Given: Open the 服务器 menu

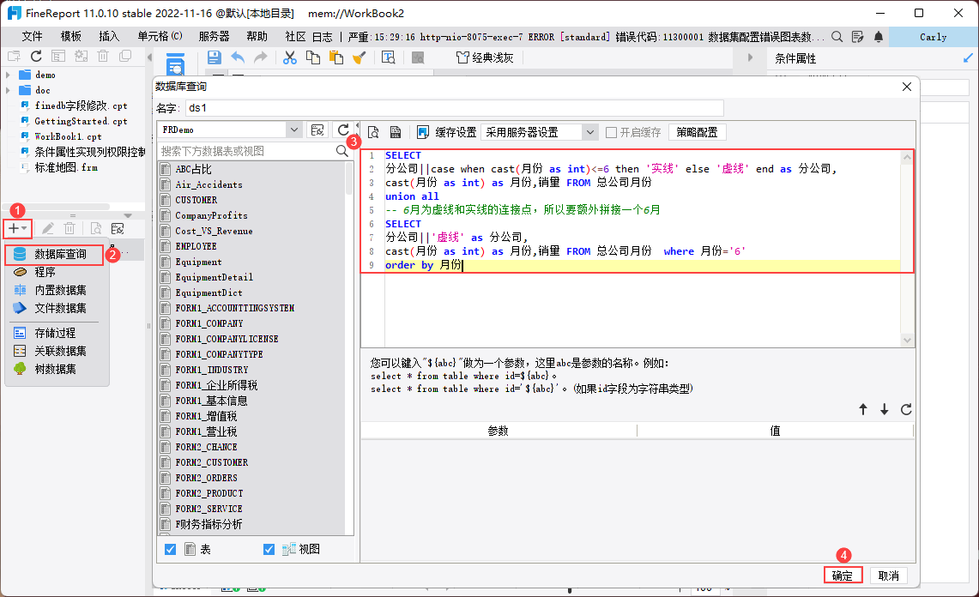Looking at the screenshot, I should point(215,37).
